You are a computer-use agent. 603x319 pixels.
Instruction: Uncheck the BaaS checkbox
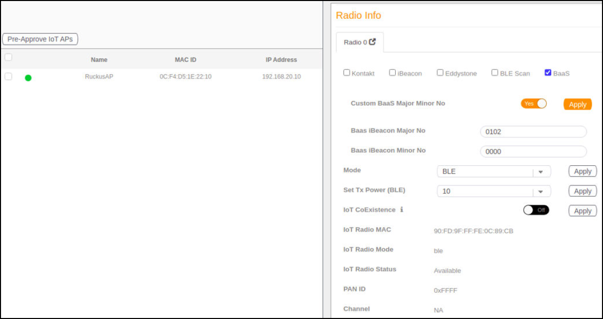click(548, 73)
